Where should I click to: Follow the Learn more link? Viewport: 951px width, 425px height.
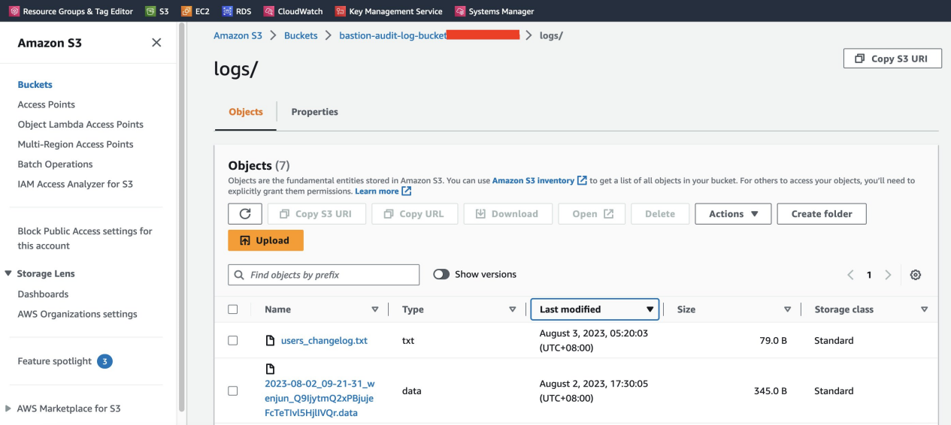click(377, 191)
